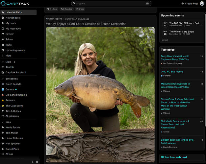Collapse the Links section chevron

[x=3, y=62]
